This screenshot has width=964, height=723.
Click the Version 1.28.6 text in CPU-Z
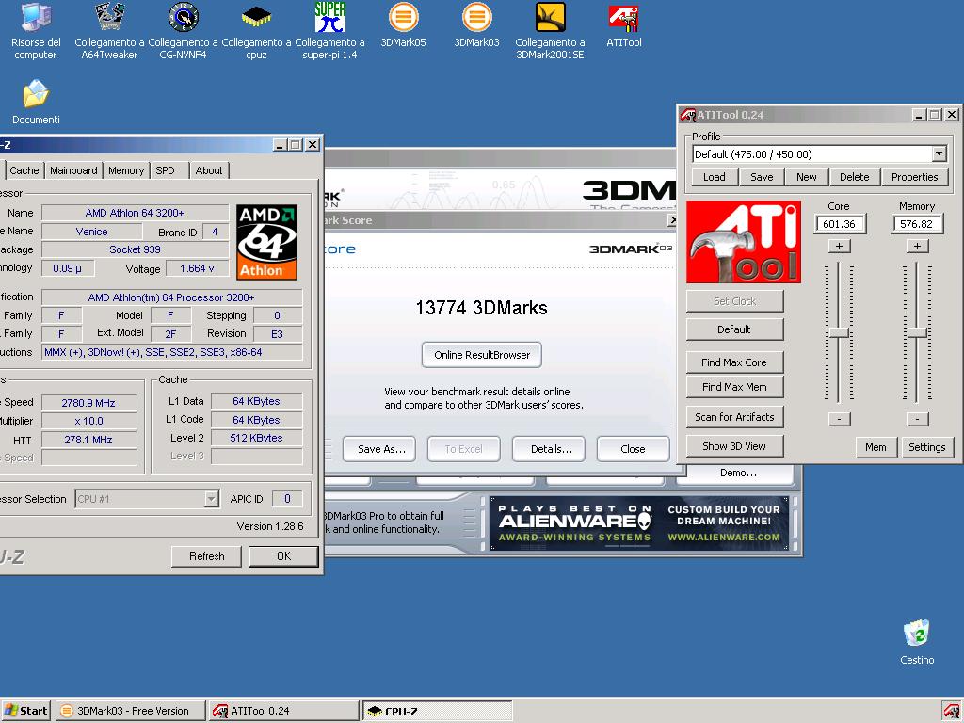[x=270, y=526]
